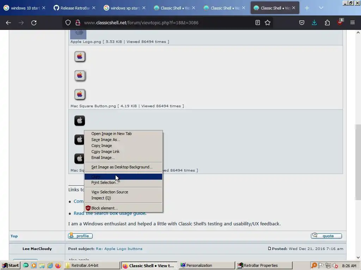
Task: Click the first colored Apple square button image
Action: pyautogui.click(x=80, y=57)
